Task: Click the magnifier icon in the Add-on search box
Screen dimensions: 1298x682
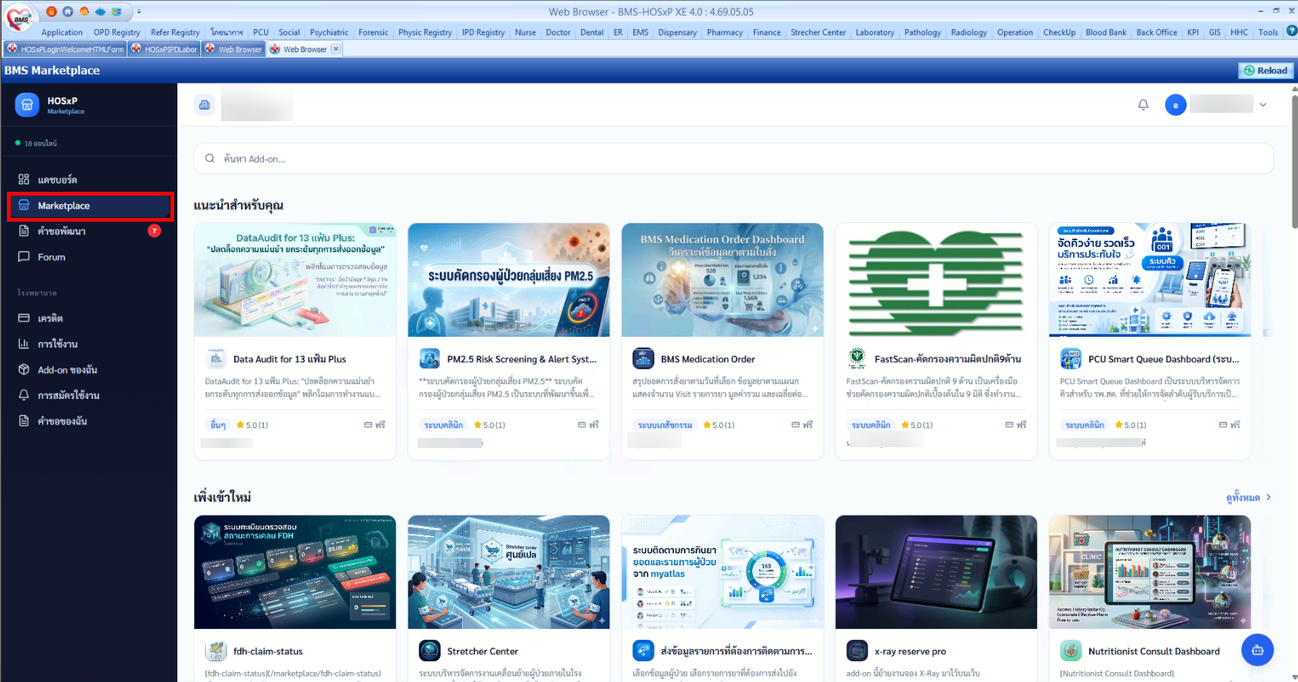Action: coord(210,159)
